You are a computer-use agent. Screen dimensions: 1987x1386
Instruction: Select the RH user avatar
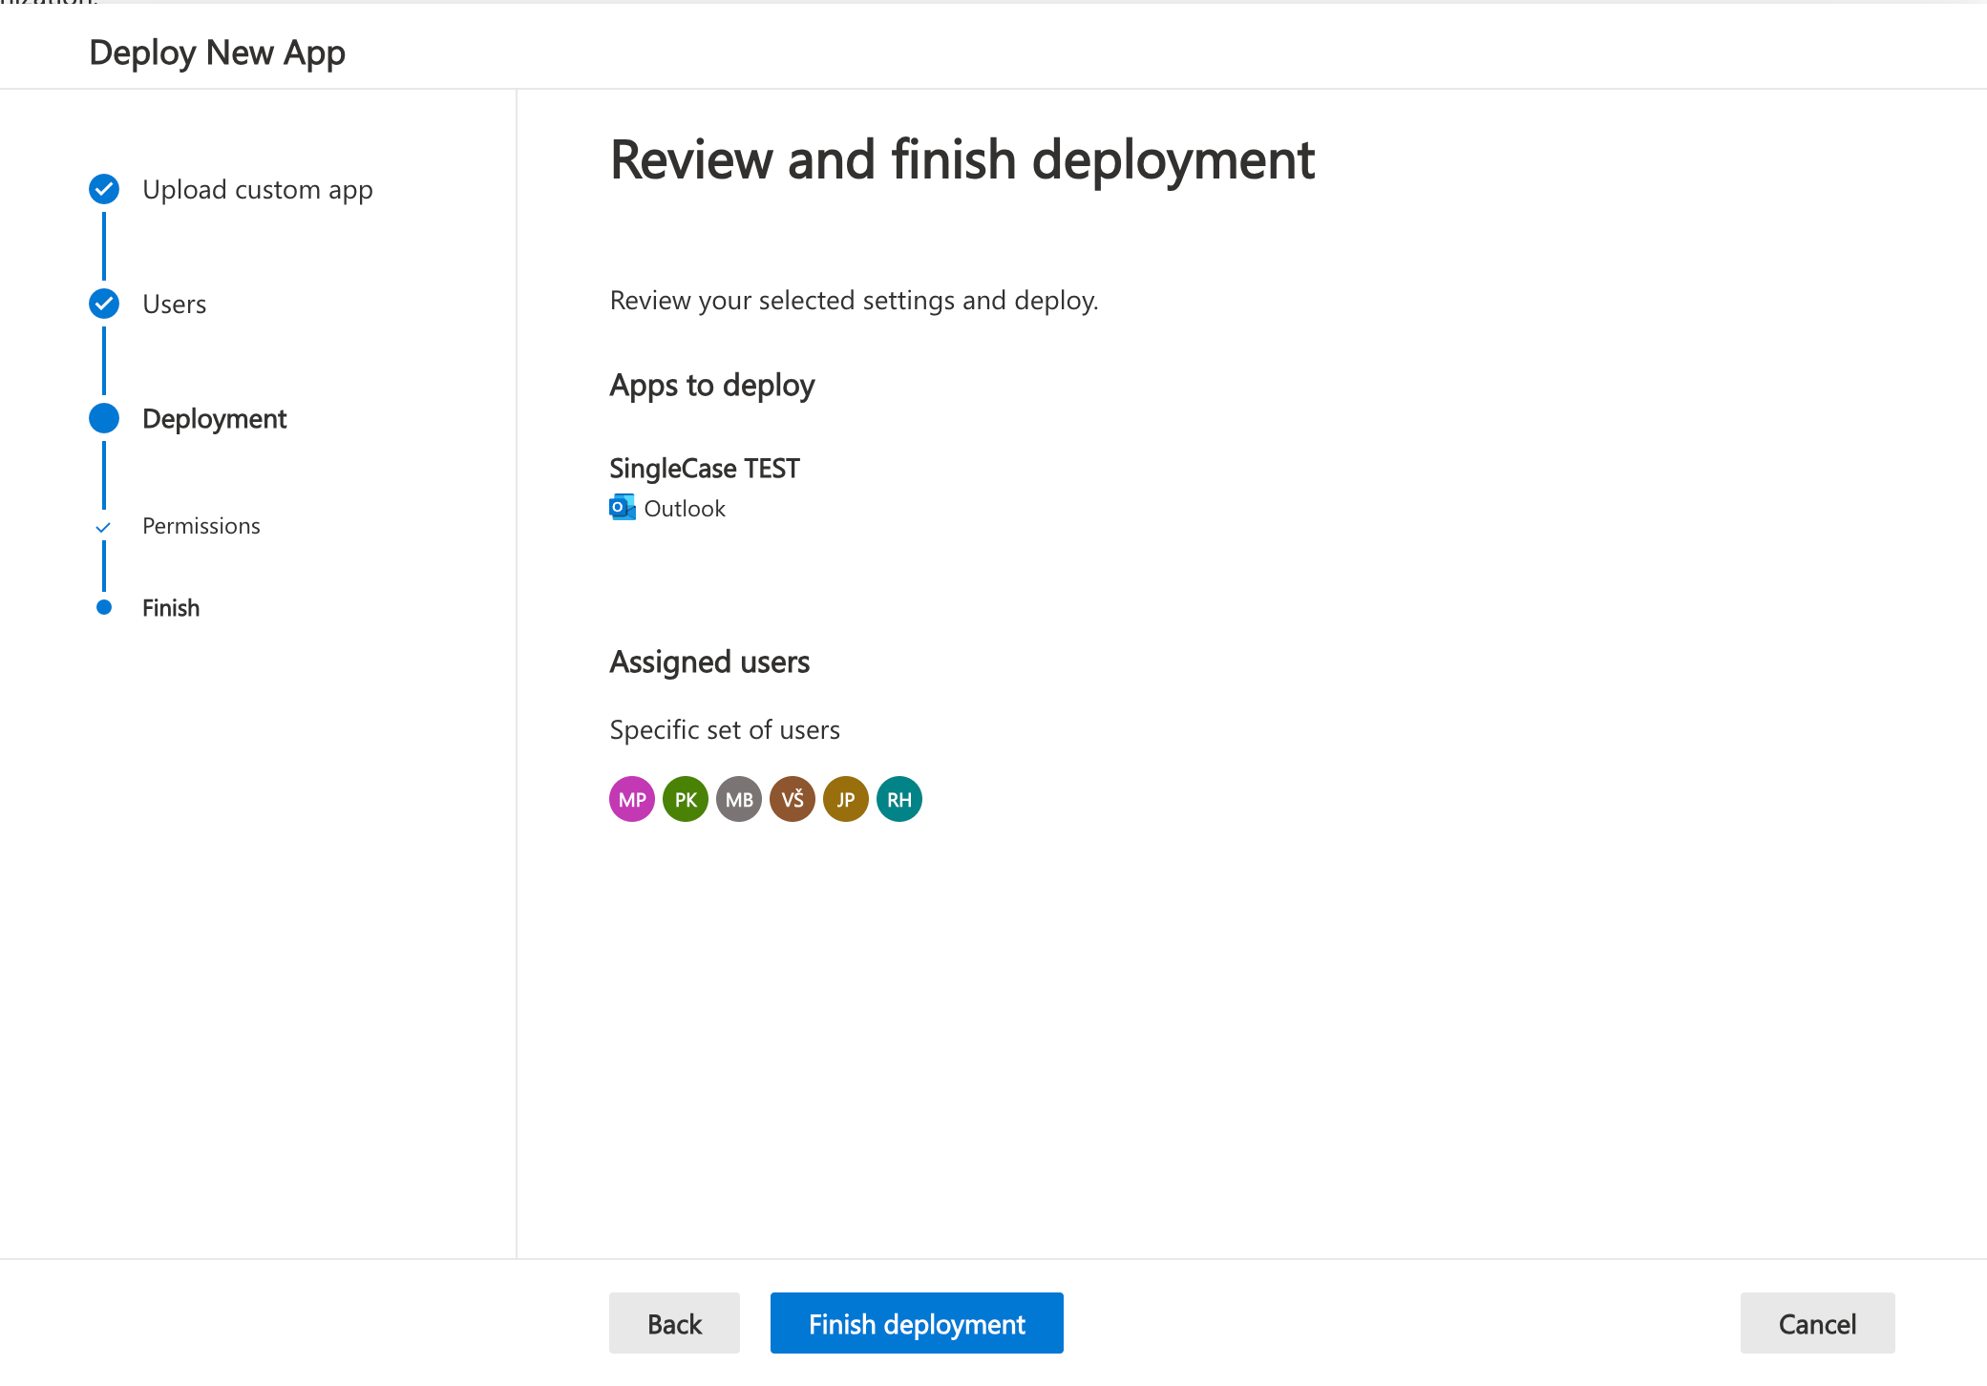(x=899, y=799)
